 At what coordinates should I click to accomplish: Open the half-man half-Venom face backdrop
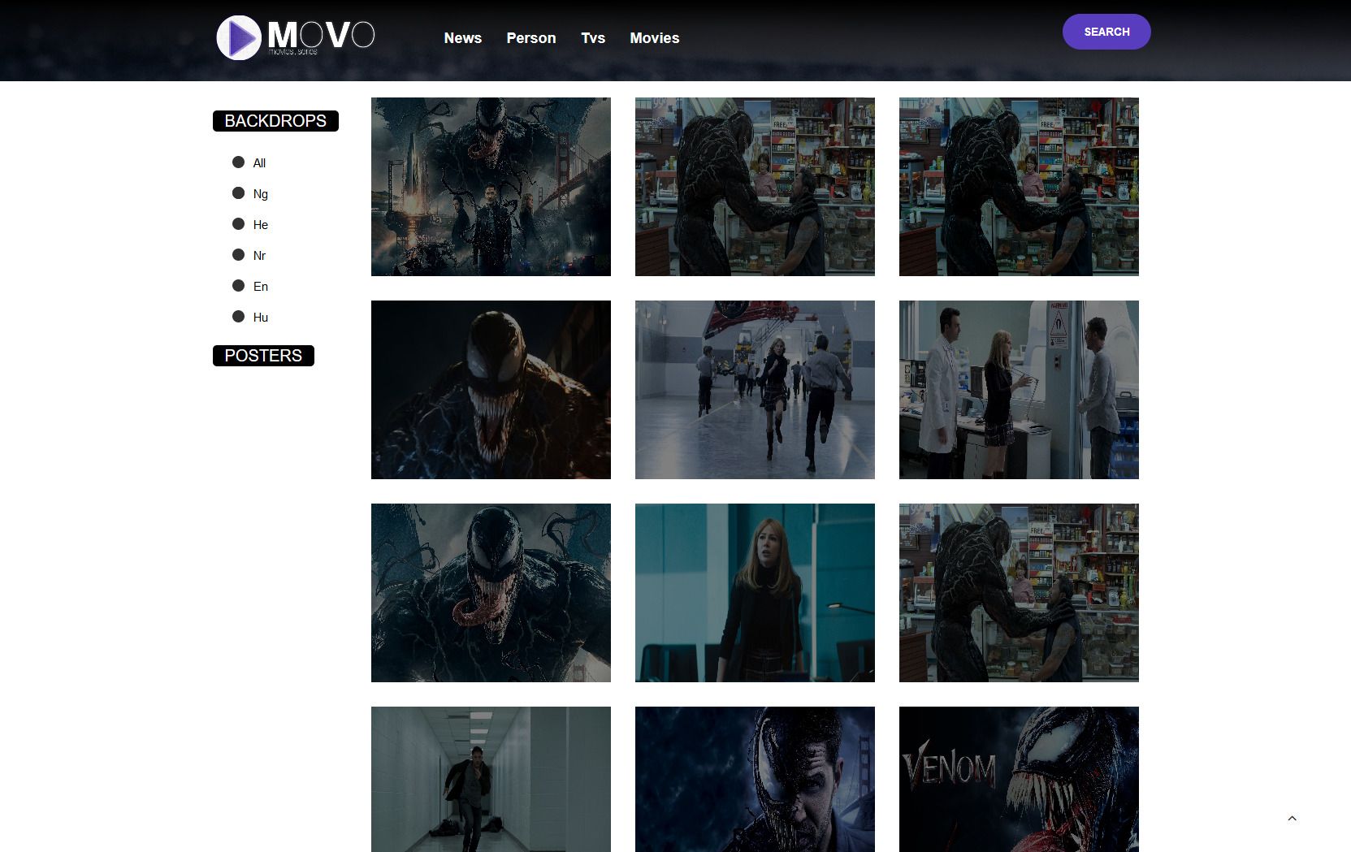coord(755,779)
